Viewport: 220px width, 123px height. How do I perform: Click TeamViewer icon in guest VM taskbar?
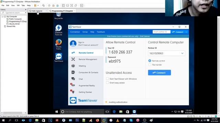(134, 112)
